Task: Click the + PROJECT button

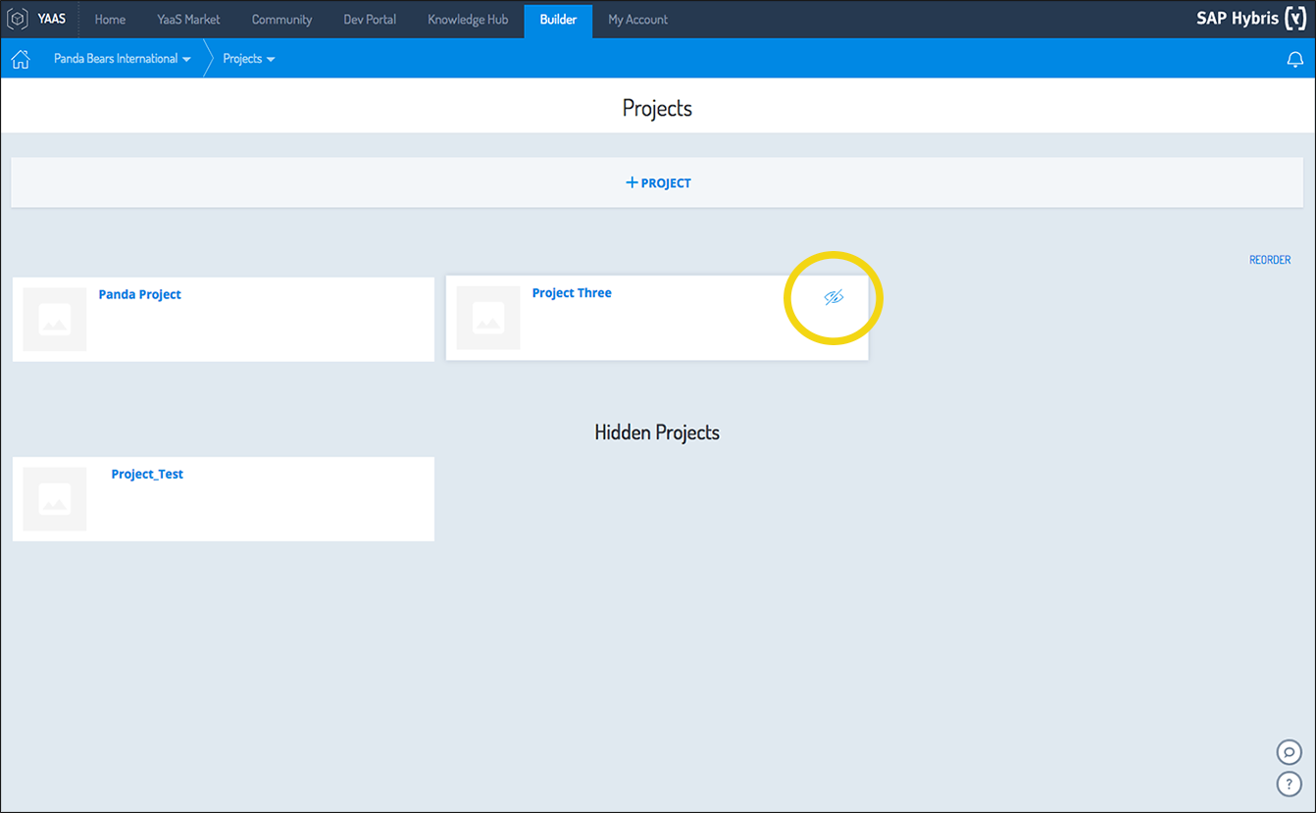Action: point(658,182)
